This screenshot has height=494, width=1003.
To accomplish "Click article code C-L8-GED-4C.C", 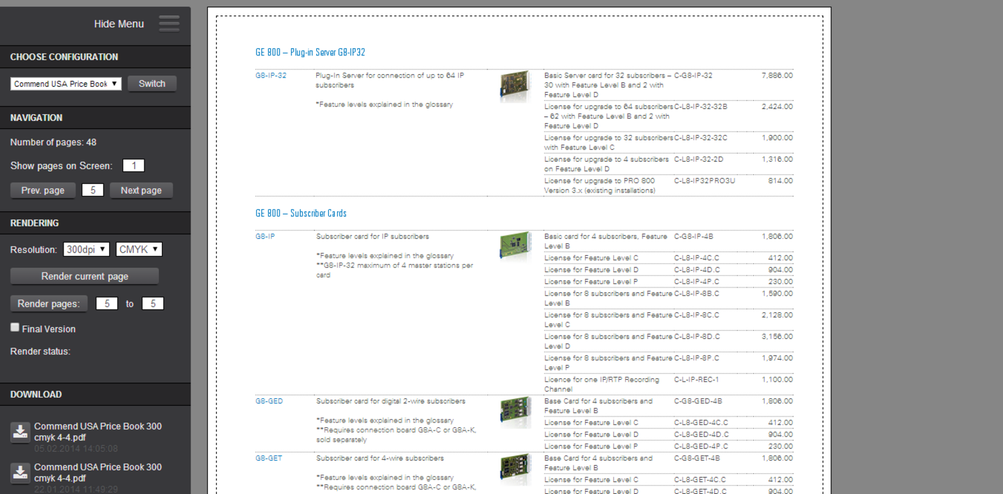I will pyautogui.click(x=701, y=422).
